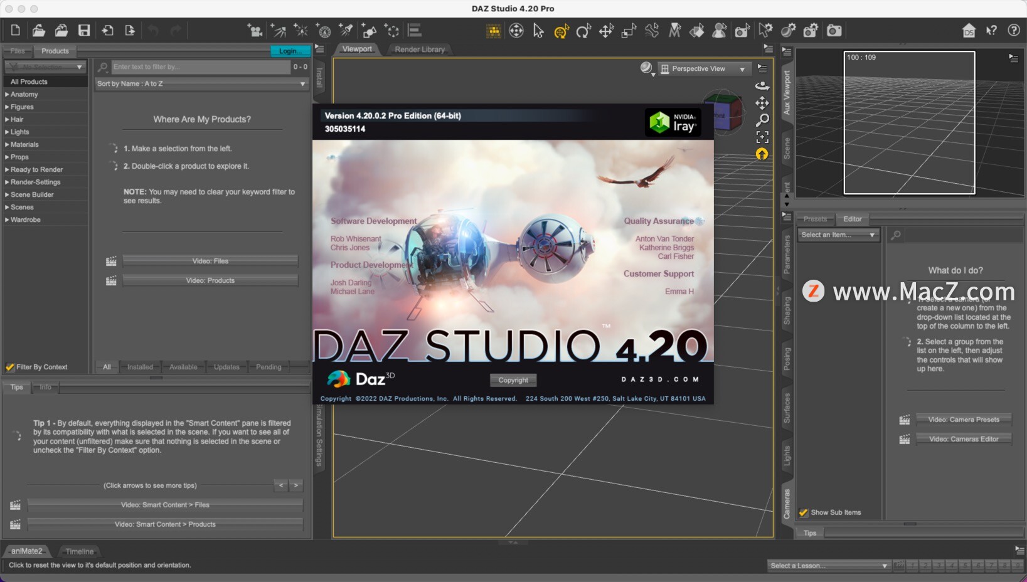Click the viewport frame selection control
The image size is (1027, 582).
(762, 137)
